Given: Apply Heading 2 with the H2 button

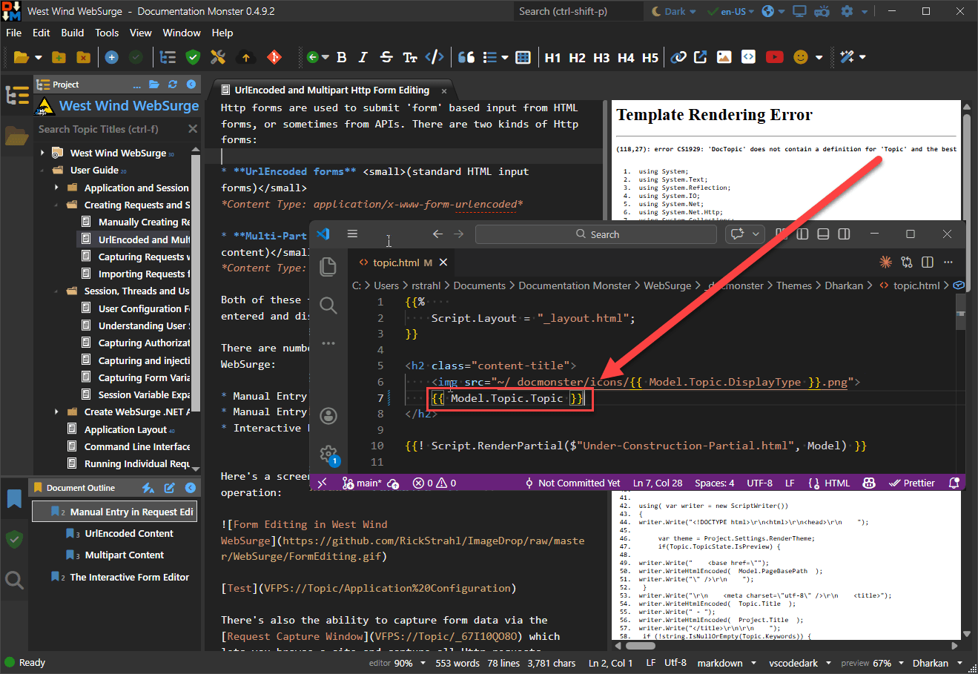Looking at the screenshot, I should pyautogui.click(x=577, y=57).
